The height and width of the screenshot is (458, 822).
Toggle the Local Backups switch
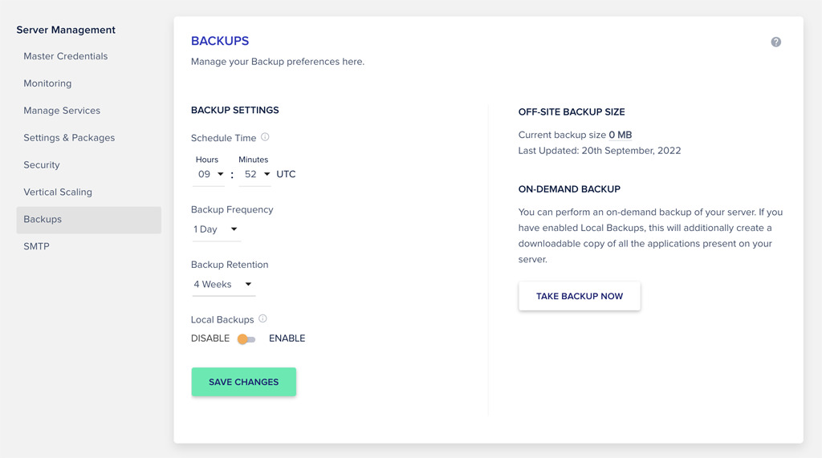click(x=246, y=339)
